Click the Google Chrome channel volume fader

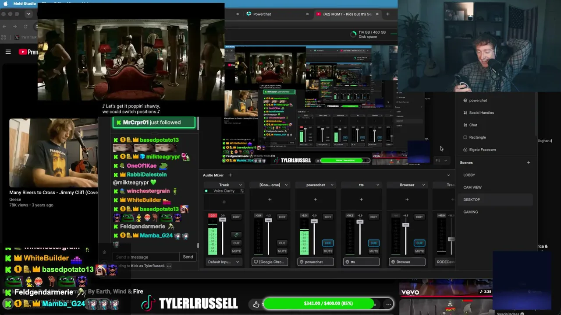pos(268,220)
